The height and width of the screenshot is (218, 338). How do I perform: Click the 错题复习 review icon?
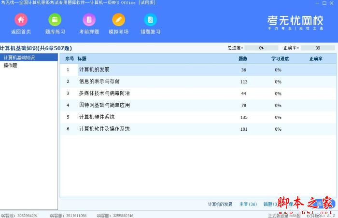tap(150, 20)
